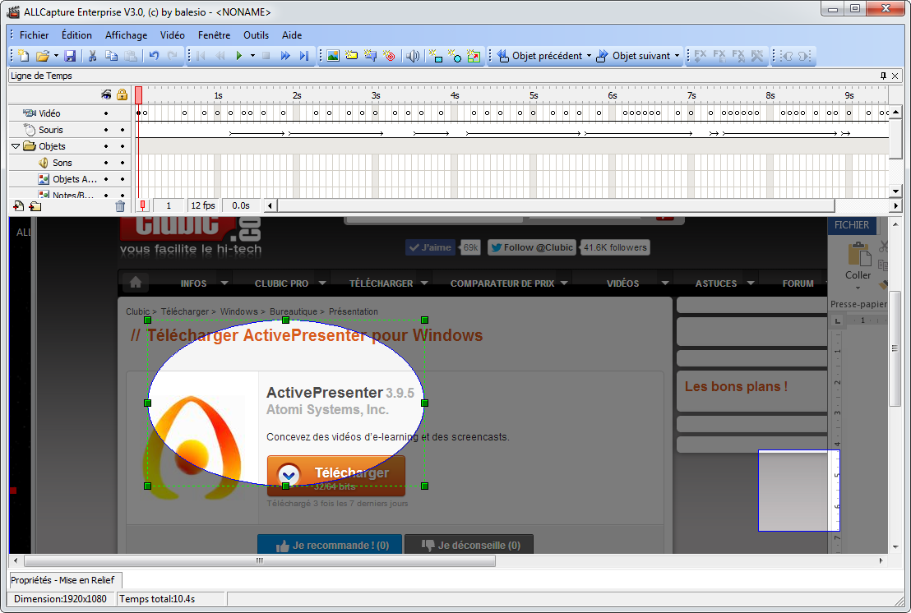Screen dimensions: 911x613
Task: Click the open folder toolbar icon
Action: [43, 56]
